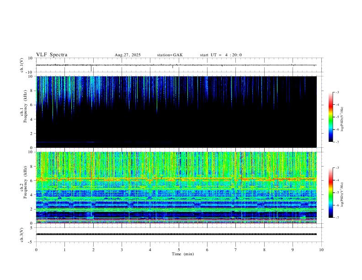Click the time axis tick label '0'
Viewport: 362px width, 280px height.
tap(36, 250)
